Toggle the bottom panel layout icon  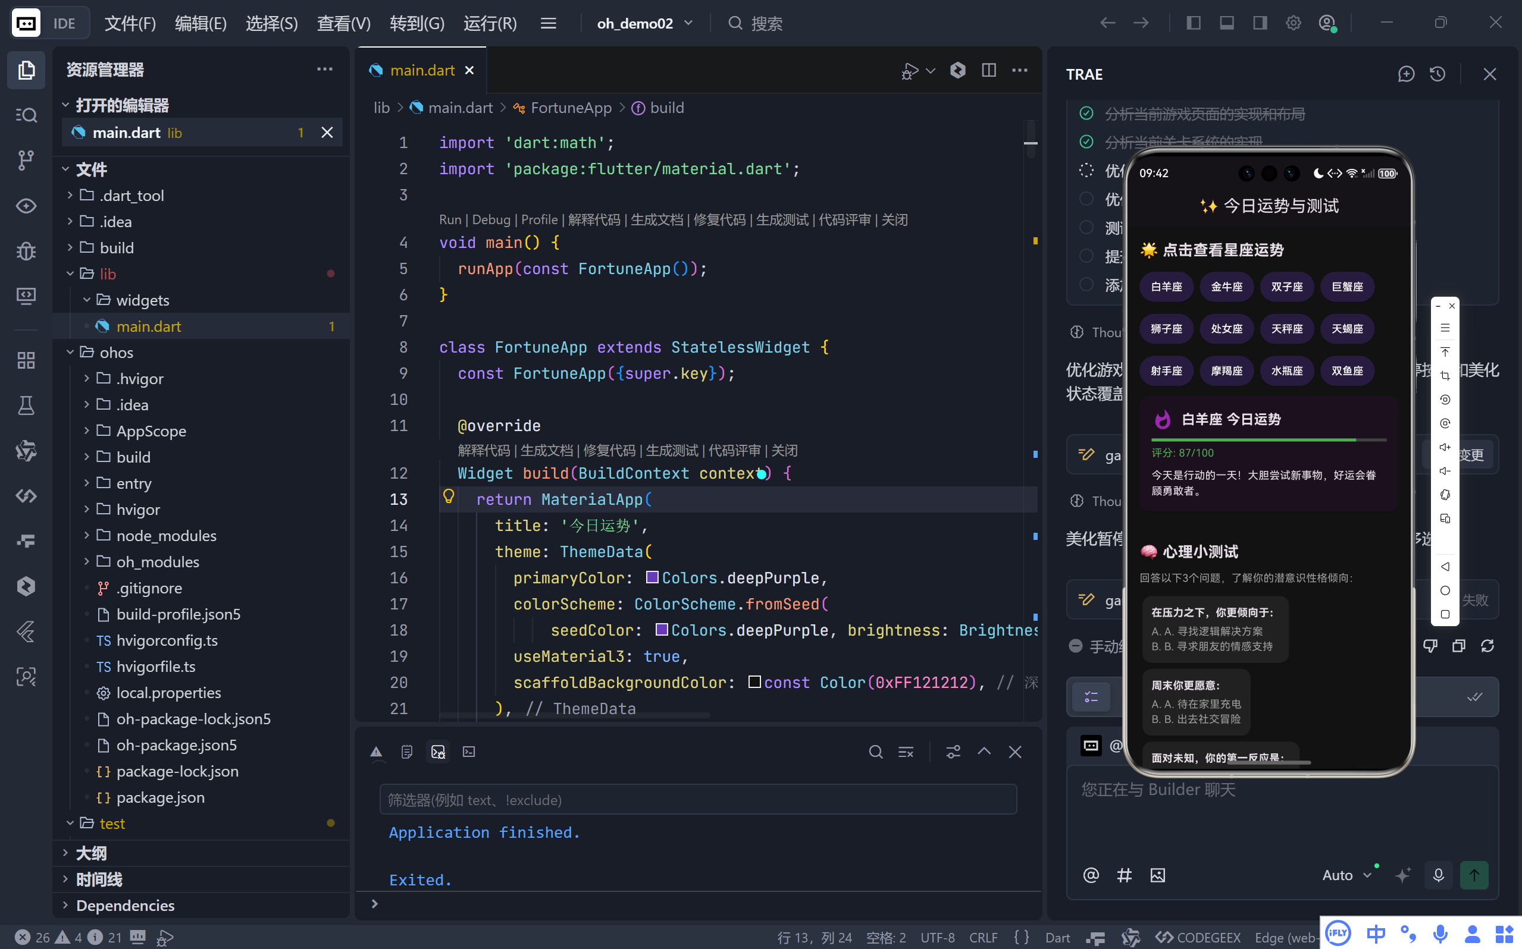(1226, 23)
